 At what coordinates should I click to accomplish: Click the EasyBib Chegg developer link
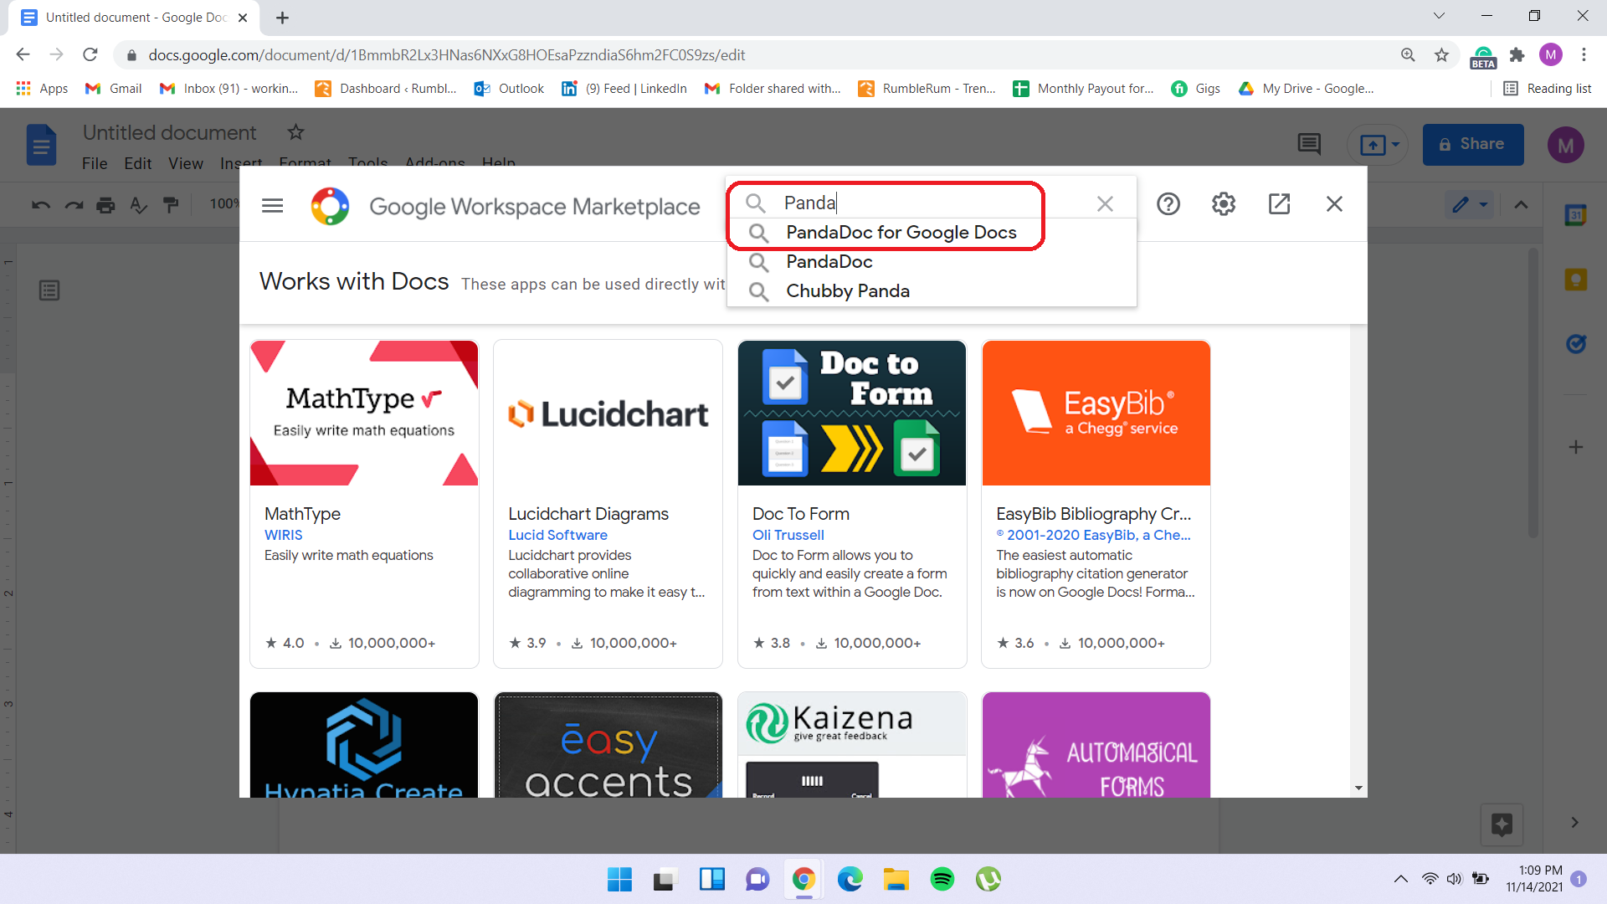[1093, 535]
